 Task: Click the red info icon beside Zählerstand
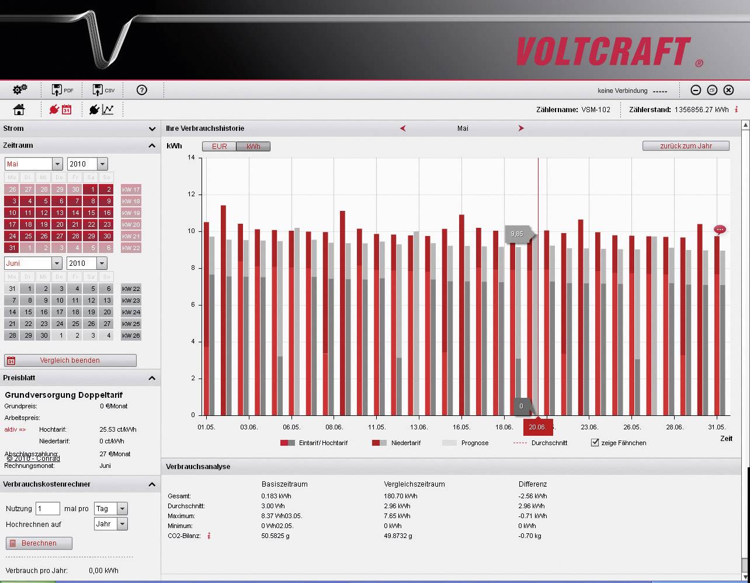click(x=737, y=109)
